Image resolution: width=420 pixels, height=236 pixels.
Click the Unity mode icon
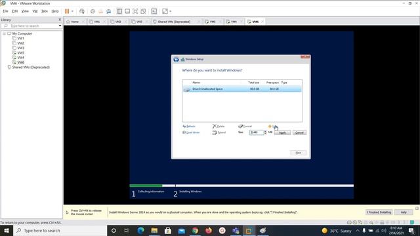(143, 11)
